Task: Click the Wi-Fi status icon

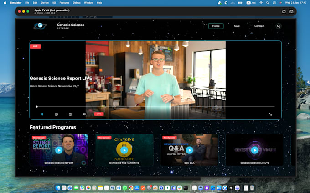Action: click(x=261, y=3)
